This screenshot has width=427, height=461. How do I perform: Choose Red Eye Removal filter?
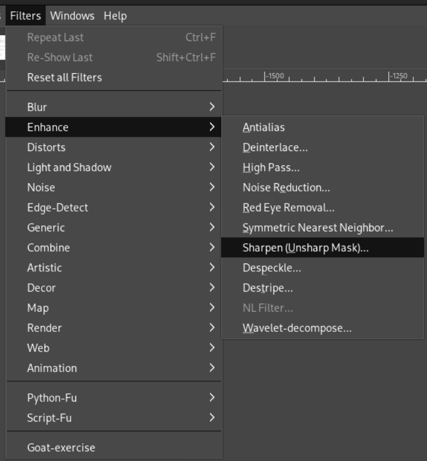pyautogui.click(x=288, y=208)
